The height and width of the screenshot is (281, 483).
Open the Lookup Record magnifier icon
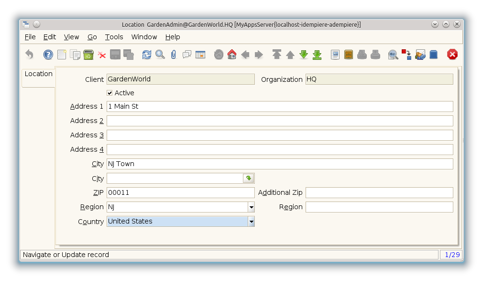coord(160,55)
